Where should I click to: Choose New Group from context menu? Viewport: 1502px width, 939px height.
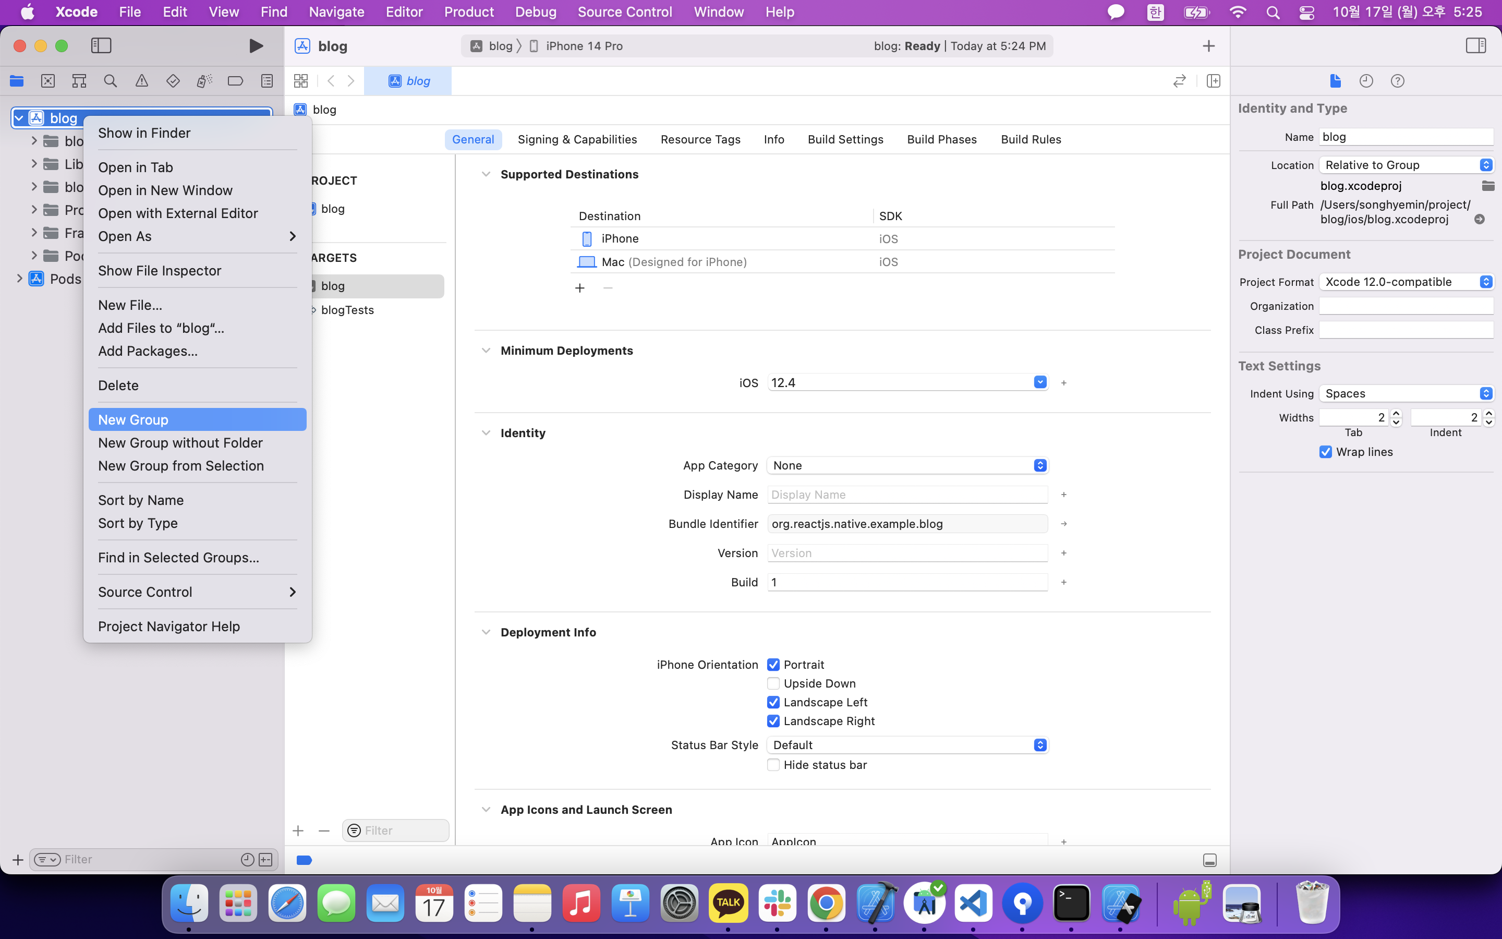pyautogui.click(x=134, y=420)
